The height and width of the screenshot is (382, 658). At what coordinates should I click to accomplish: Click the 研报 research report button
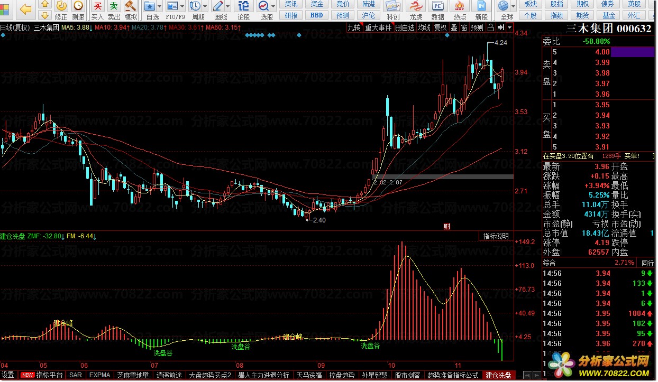[291, 15]
